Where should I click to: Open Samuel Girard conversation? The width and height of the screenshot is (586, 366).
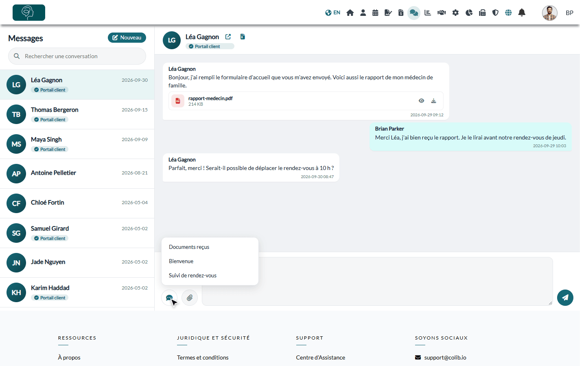pyautogui.click(x=77, y=233)
